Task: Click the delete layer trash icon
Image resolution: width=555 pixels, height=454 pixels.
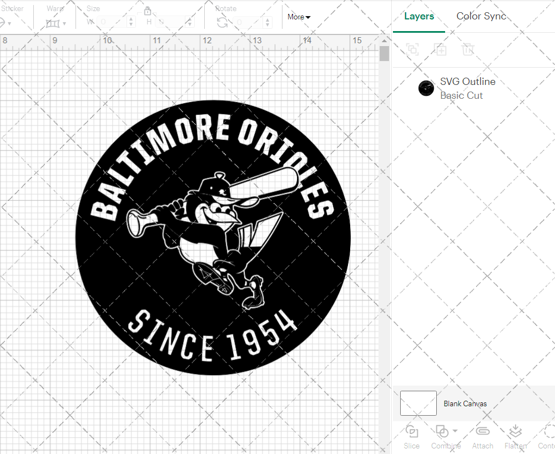Action: [468, 49]
